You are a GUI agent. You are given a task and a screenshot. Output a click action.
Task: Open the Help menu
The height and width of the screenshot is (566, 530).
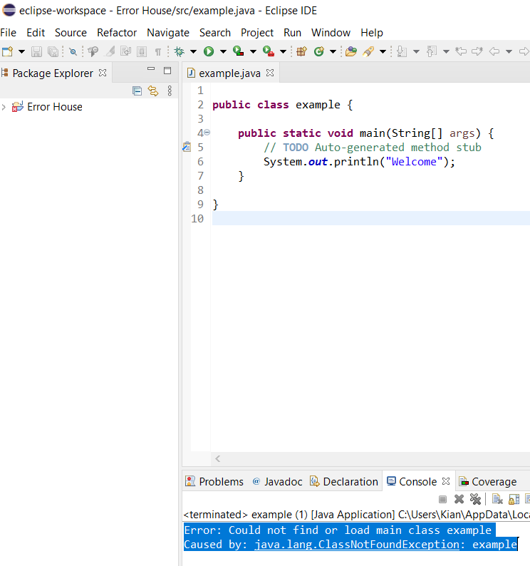[x=372, y=33]
